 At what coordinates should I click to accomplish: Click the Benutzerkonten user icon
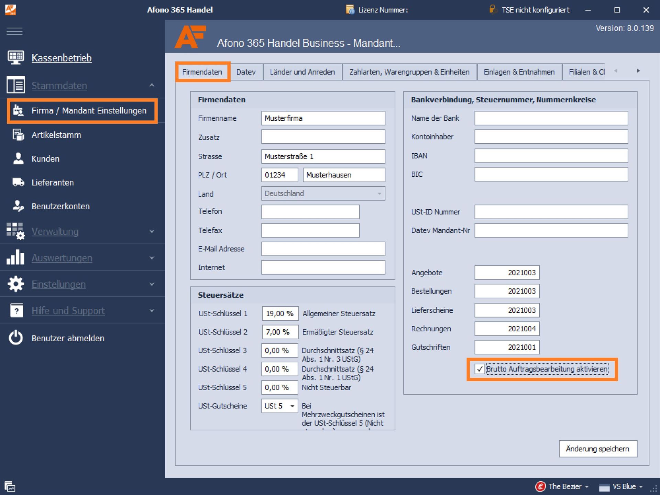pyautogui.click(x=18, y=206)
